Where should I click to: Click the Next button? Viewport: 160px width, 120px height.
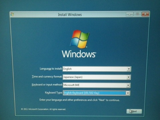(x=134, y=111)
